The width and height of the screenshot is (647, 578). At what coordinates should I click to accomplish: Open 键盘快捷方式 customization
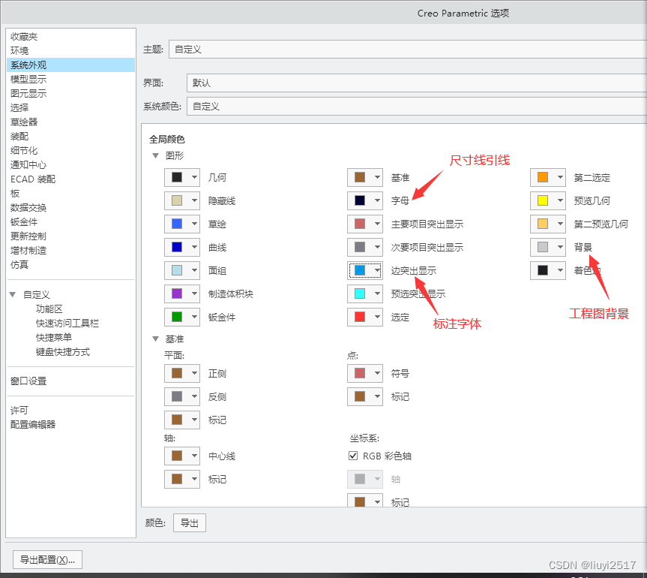coord(63,351)
